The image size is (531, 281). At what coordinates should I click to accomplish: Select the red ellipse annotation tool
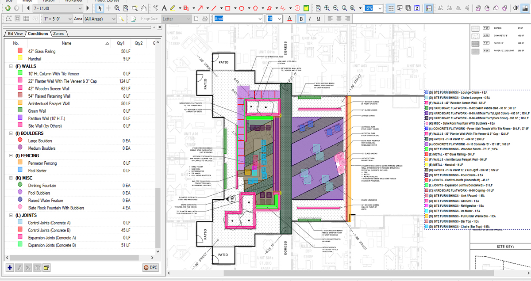tap(242, 8)
